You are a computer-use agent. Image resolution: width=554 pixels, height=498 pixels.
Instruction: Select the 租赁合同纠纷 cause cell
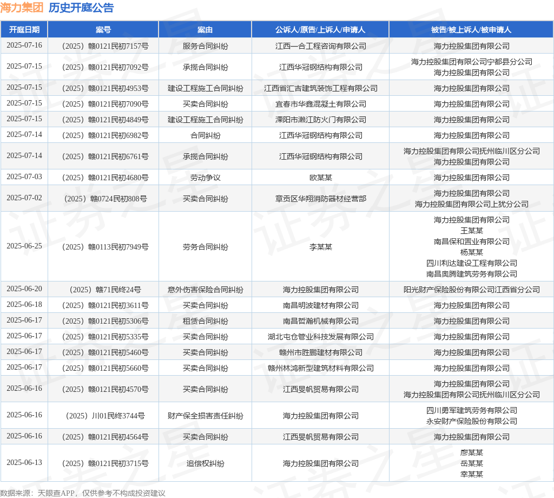(x=205, y=321)
